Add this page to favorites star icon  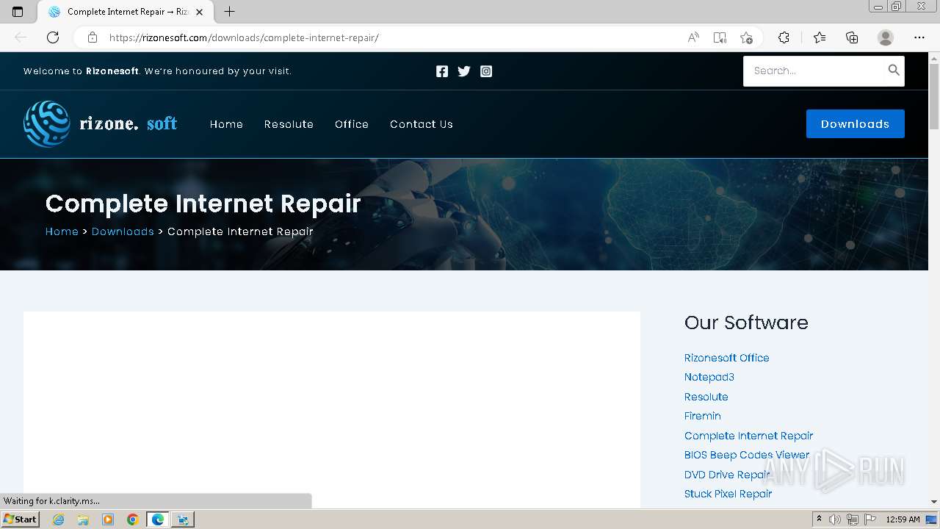click(x=746, y=37)
